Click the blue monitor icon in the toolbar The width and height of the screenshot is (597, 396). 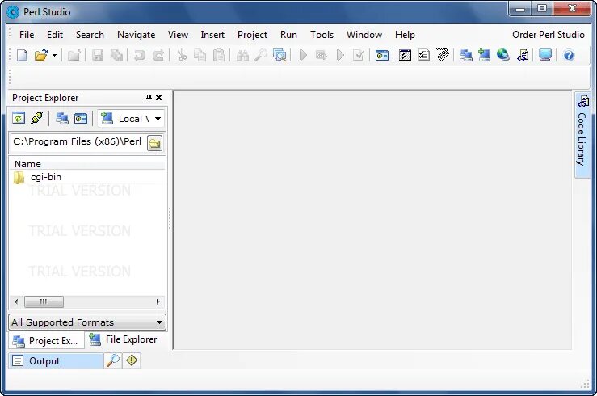(x=545, y=55)
